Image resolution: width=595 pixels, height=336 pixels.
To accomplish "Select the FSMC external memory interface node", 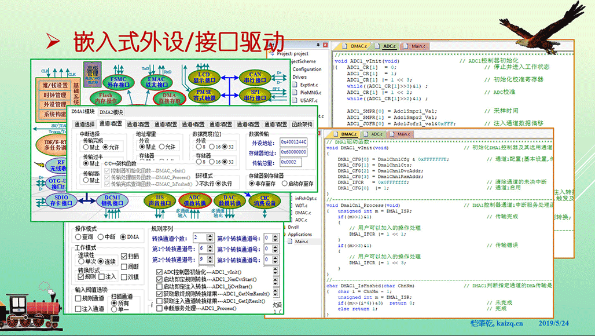I will (119, 82).
